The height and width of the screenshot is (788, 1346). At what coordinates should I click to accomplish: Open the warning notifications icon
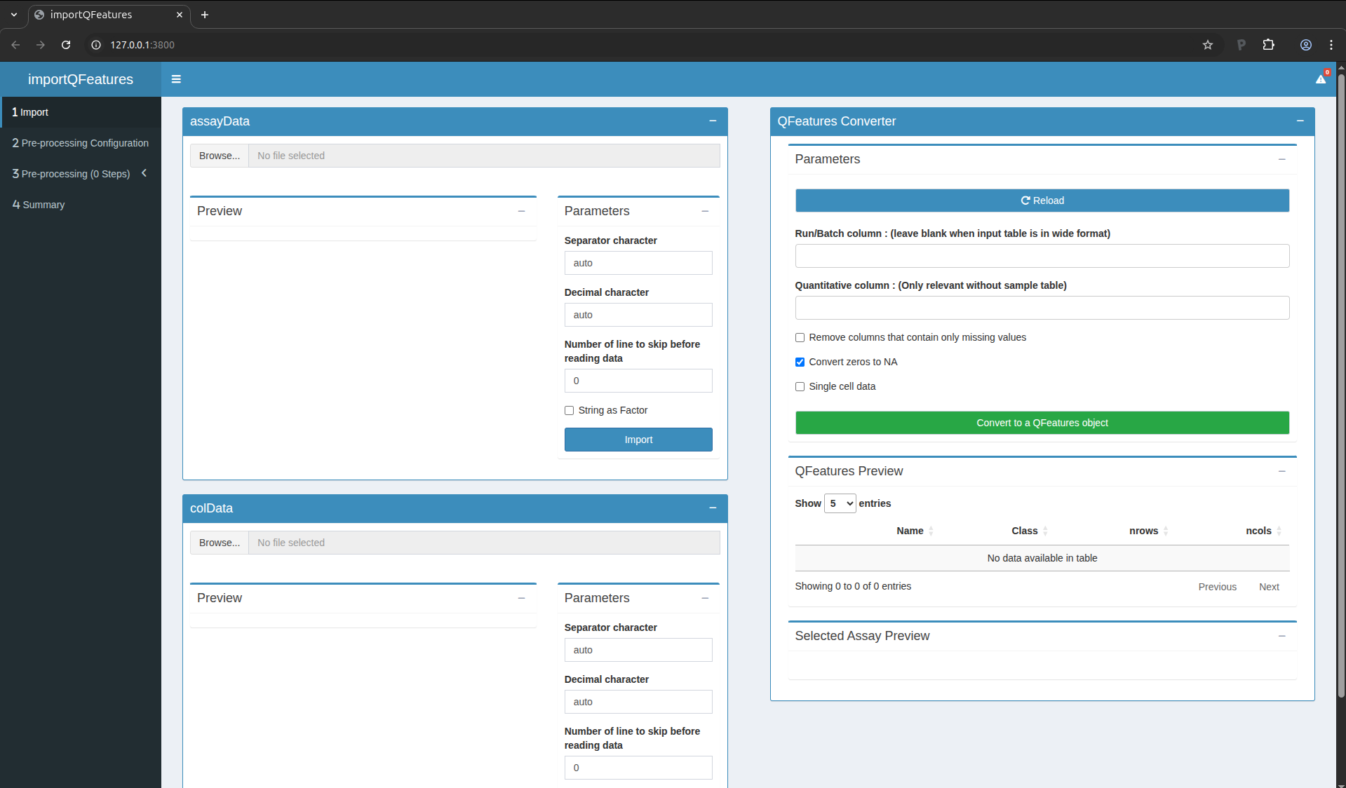1321,79
